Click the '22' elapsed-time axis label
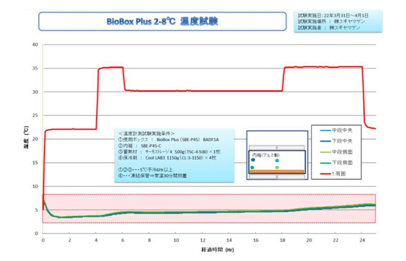The width and height of the screenshot is (406, 261). pos(336,240)
